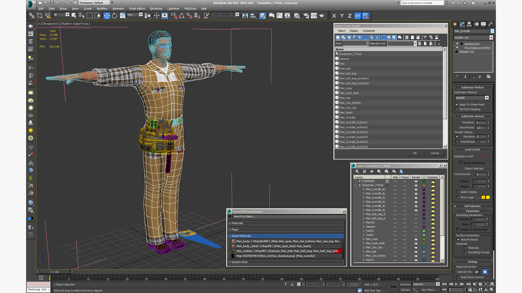The width and height of the screenshot is (522, 293).
Task: Click OK in Select From Scene dialog
Action: click(415, 153)
